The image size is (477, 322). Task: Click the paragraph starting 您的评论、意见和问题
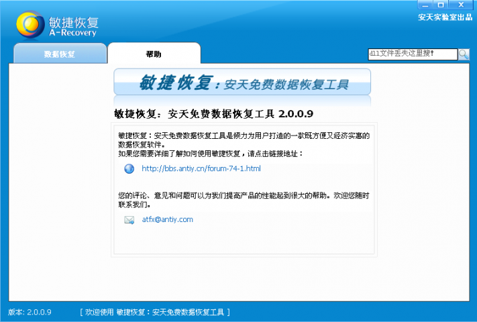[244, 200]
